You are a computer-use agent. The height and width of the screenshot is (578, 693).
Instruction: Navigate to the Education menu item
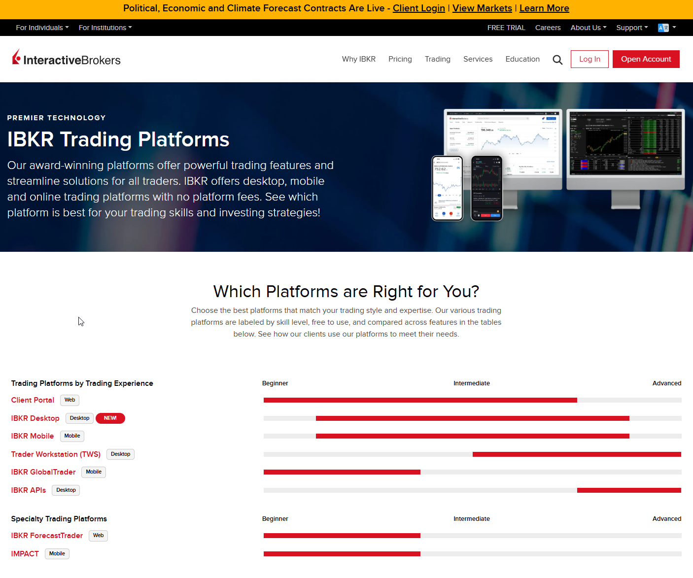[522, 59]
